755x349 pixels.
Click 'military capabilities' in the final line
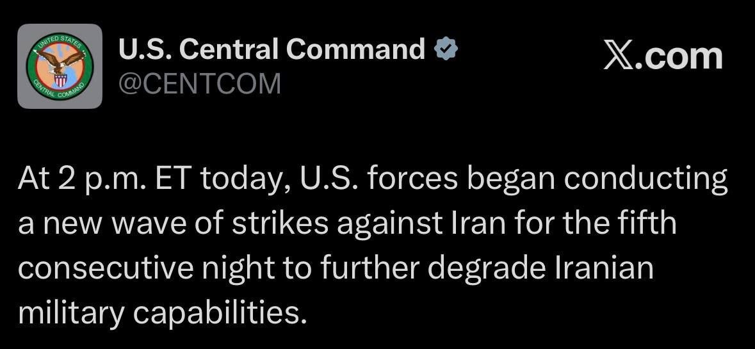point(162,313)
